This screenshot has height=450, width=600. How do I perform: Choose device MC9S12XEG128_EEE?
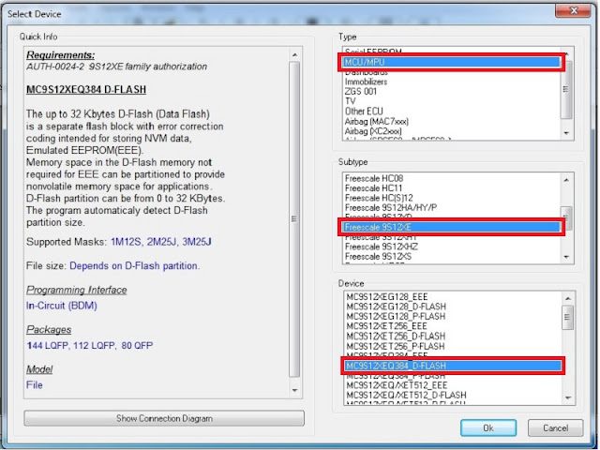coord(387,297)
